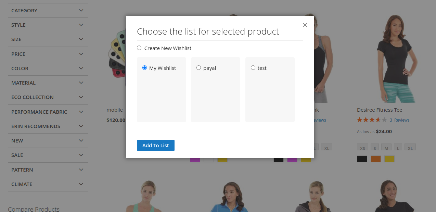Open the Color filter arrow
This screenshot has height=212, width=436.
click(x=81, y=68)
